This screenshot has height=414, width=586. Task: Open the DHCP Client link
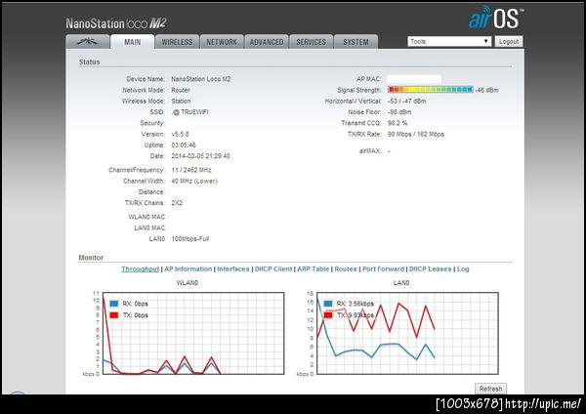pos(273,269)
